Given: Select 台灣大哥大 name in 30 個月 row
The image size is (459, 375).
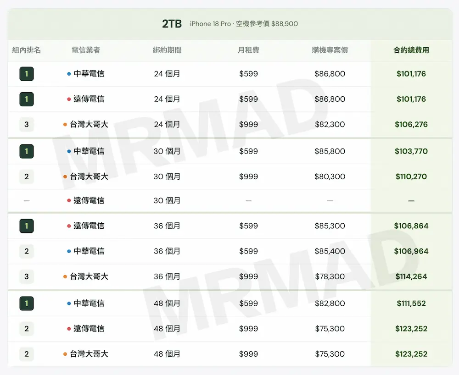Looking at the screenshot, I should tap(89, 176).
